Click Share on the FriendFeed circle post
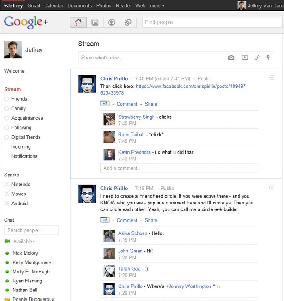This screenshot has width=284, height=301. (151, 220)
